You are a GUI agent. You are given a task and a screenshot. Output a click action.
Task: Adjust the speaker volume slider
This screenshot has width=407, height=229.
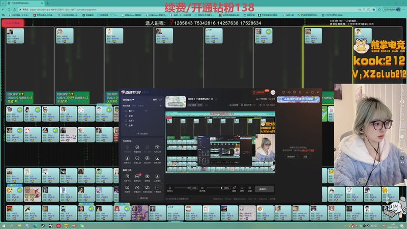coord(214,188)
